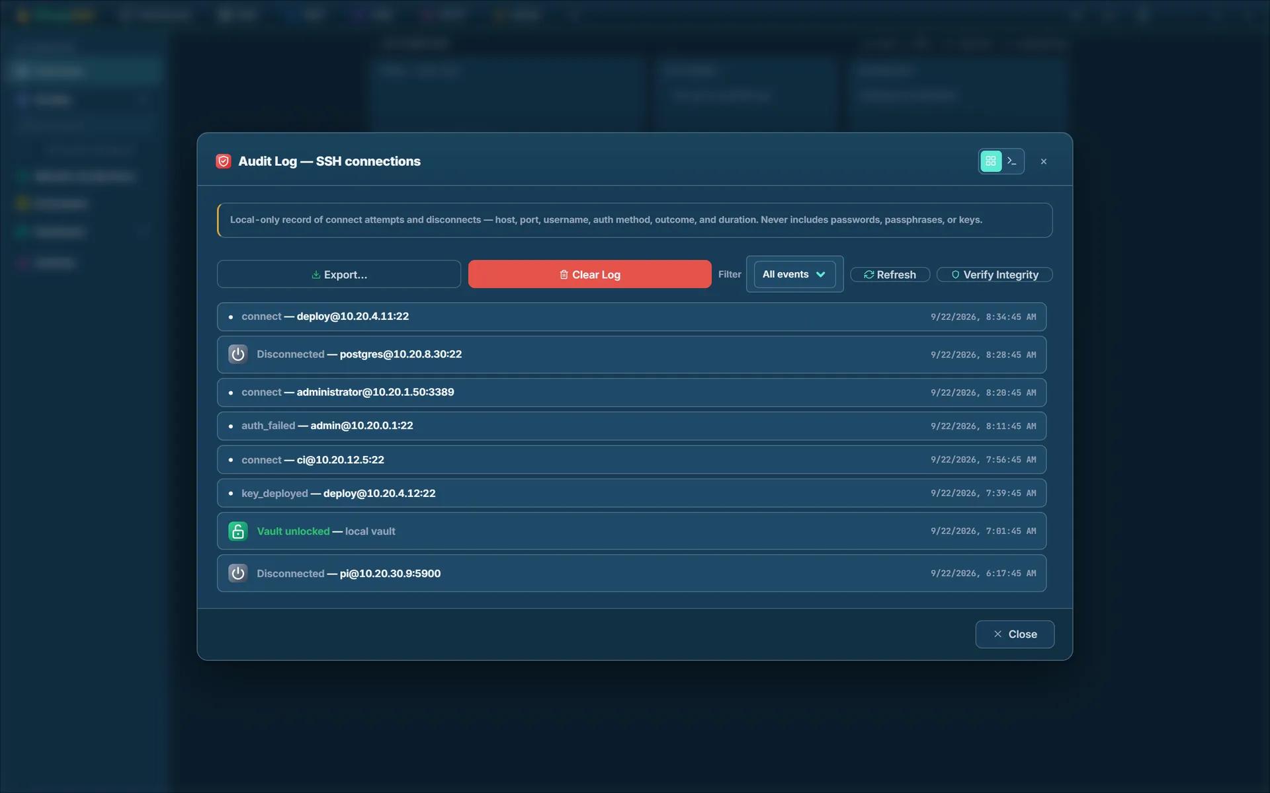Click the power icon on postgres disconnected row
This screenshot has height=793, width=1270.
pos(238,354)
